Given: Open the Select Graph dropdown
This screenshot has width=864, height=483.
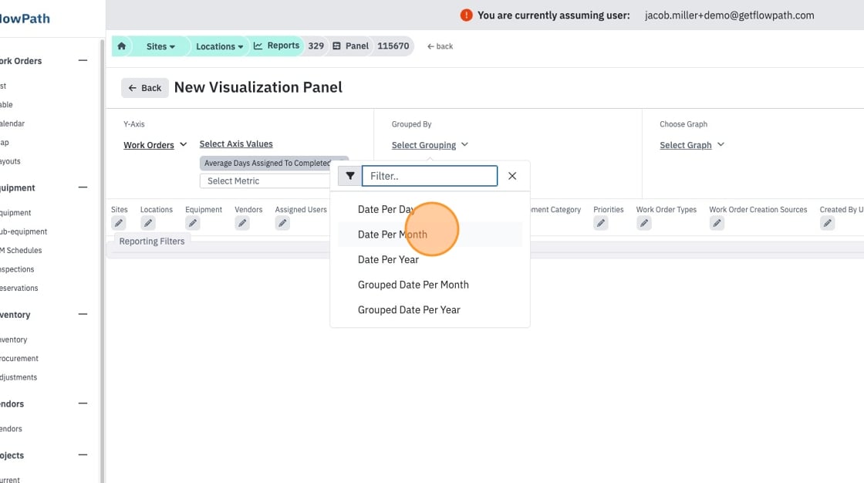Looking at the screenshot, I should pyautogui.click(x=692, y=145).
